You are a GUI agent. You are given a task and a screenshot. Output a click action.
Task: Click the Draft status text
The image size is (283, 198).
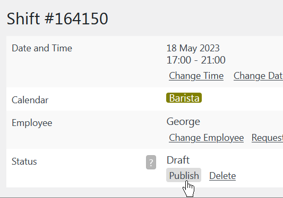click(178, 160)
